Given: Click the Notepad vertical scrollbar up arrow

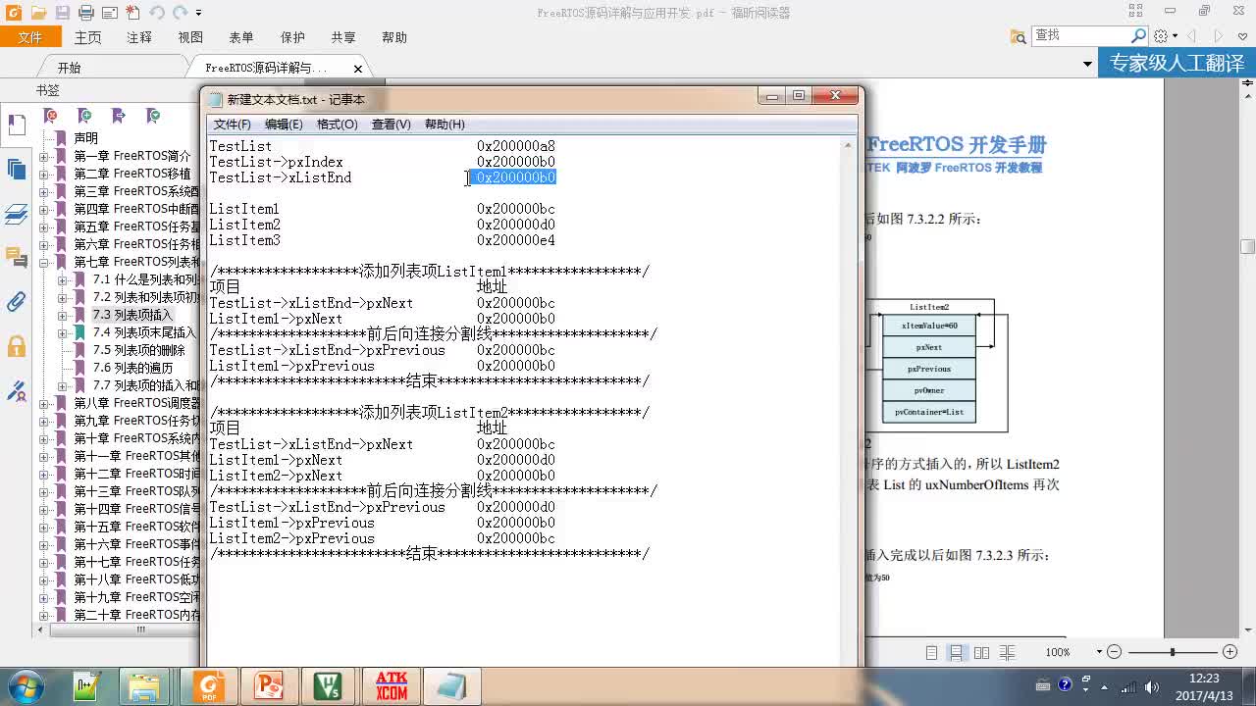Looking at the screenshot, I should (848, 145).
